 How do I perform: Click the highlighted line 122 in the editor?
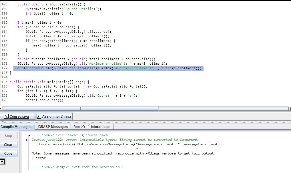[109, 68]
